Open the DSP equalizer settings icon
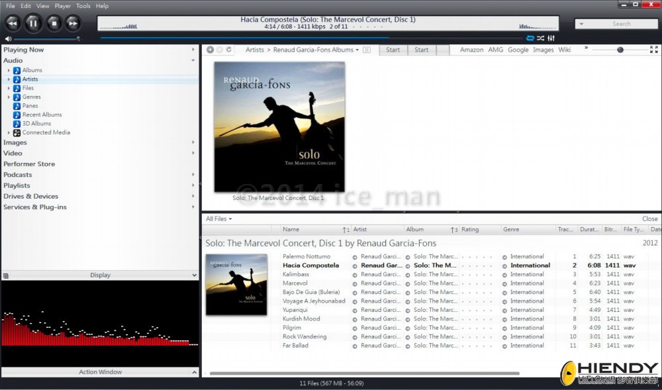 (551, 38)
